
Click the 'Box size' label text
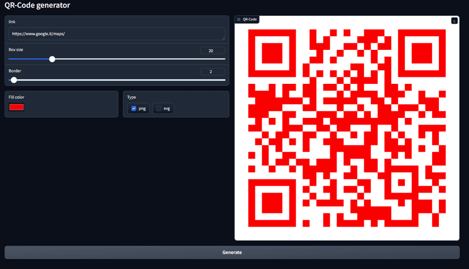[16, 50]
